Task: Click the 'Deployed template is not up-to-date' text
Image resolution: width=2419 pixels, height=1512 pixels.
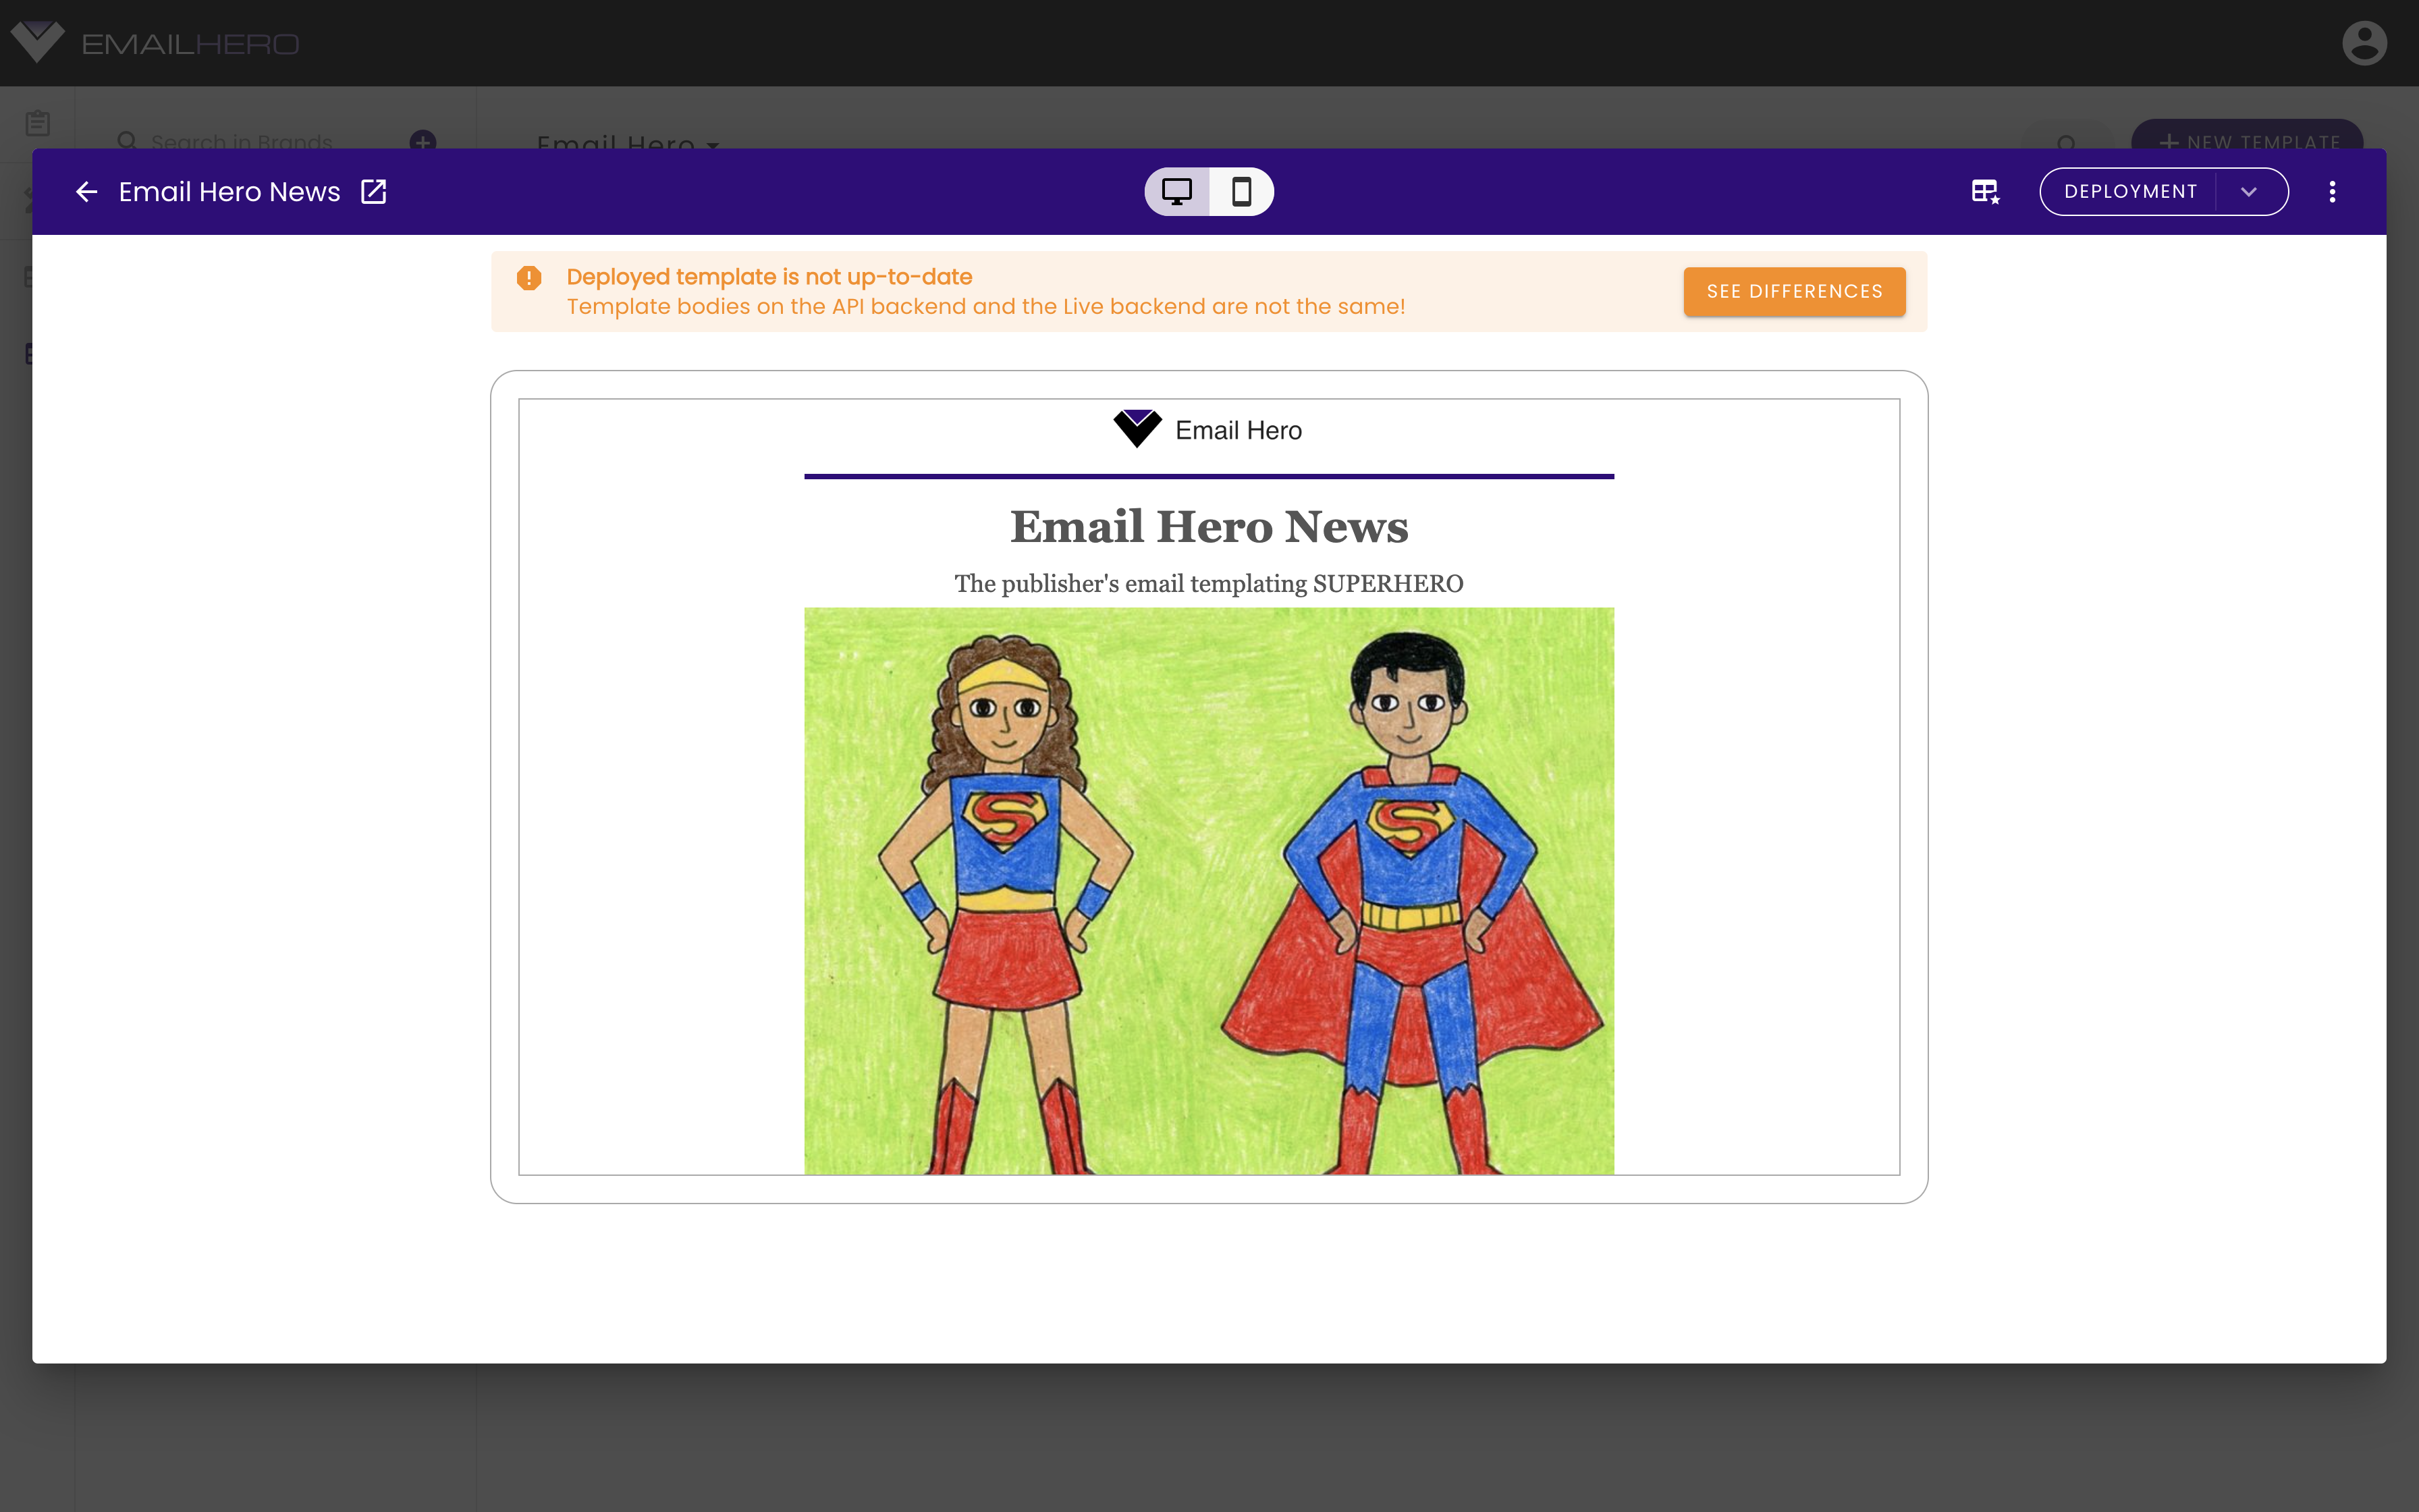Action: point(769,277)
